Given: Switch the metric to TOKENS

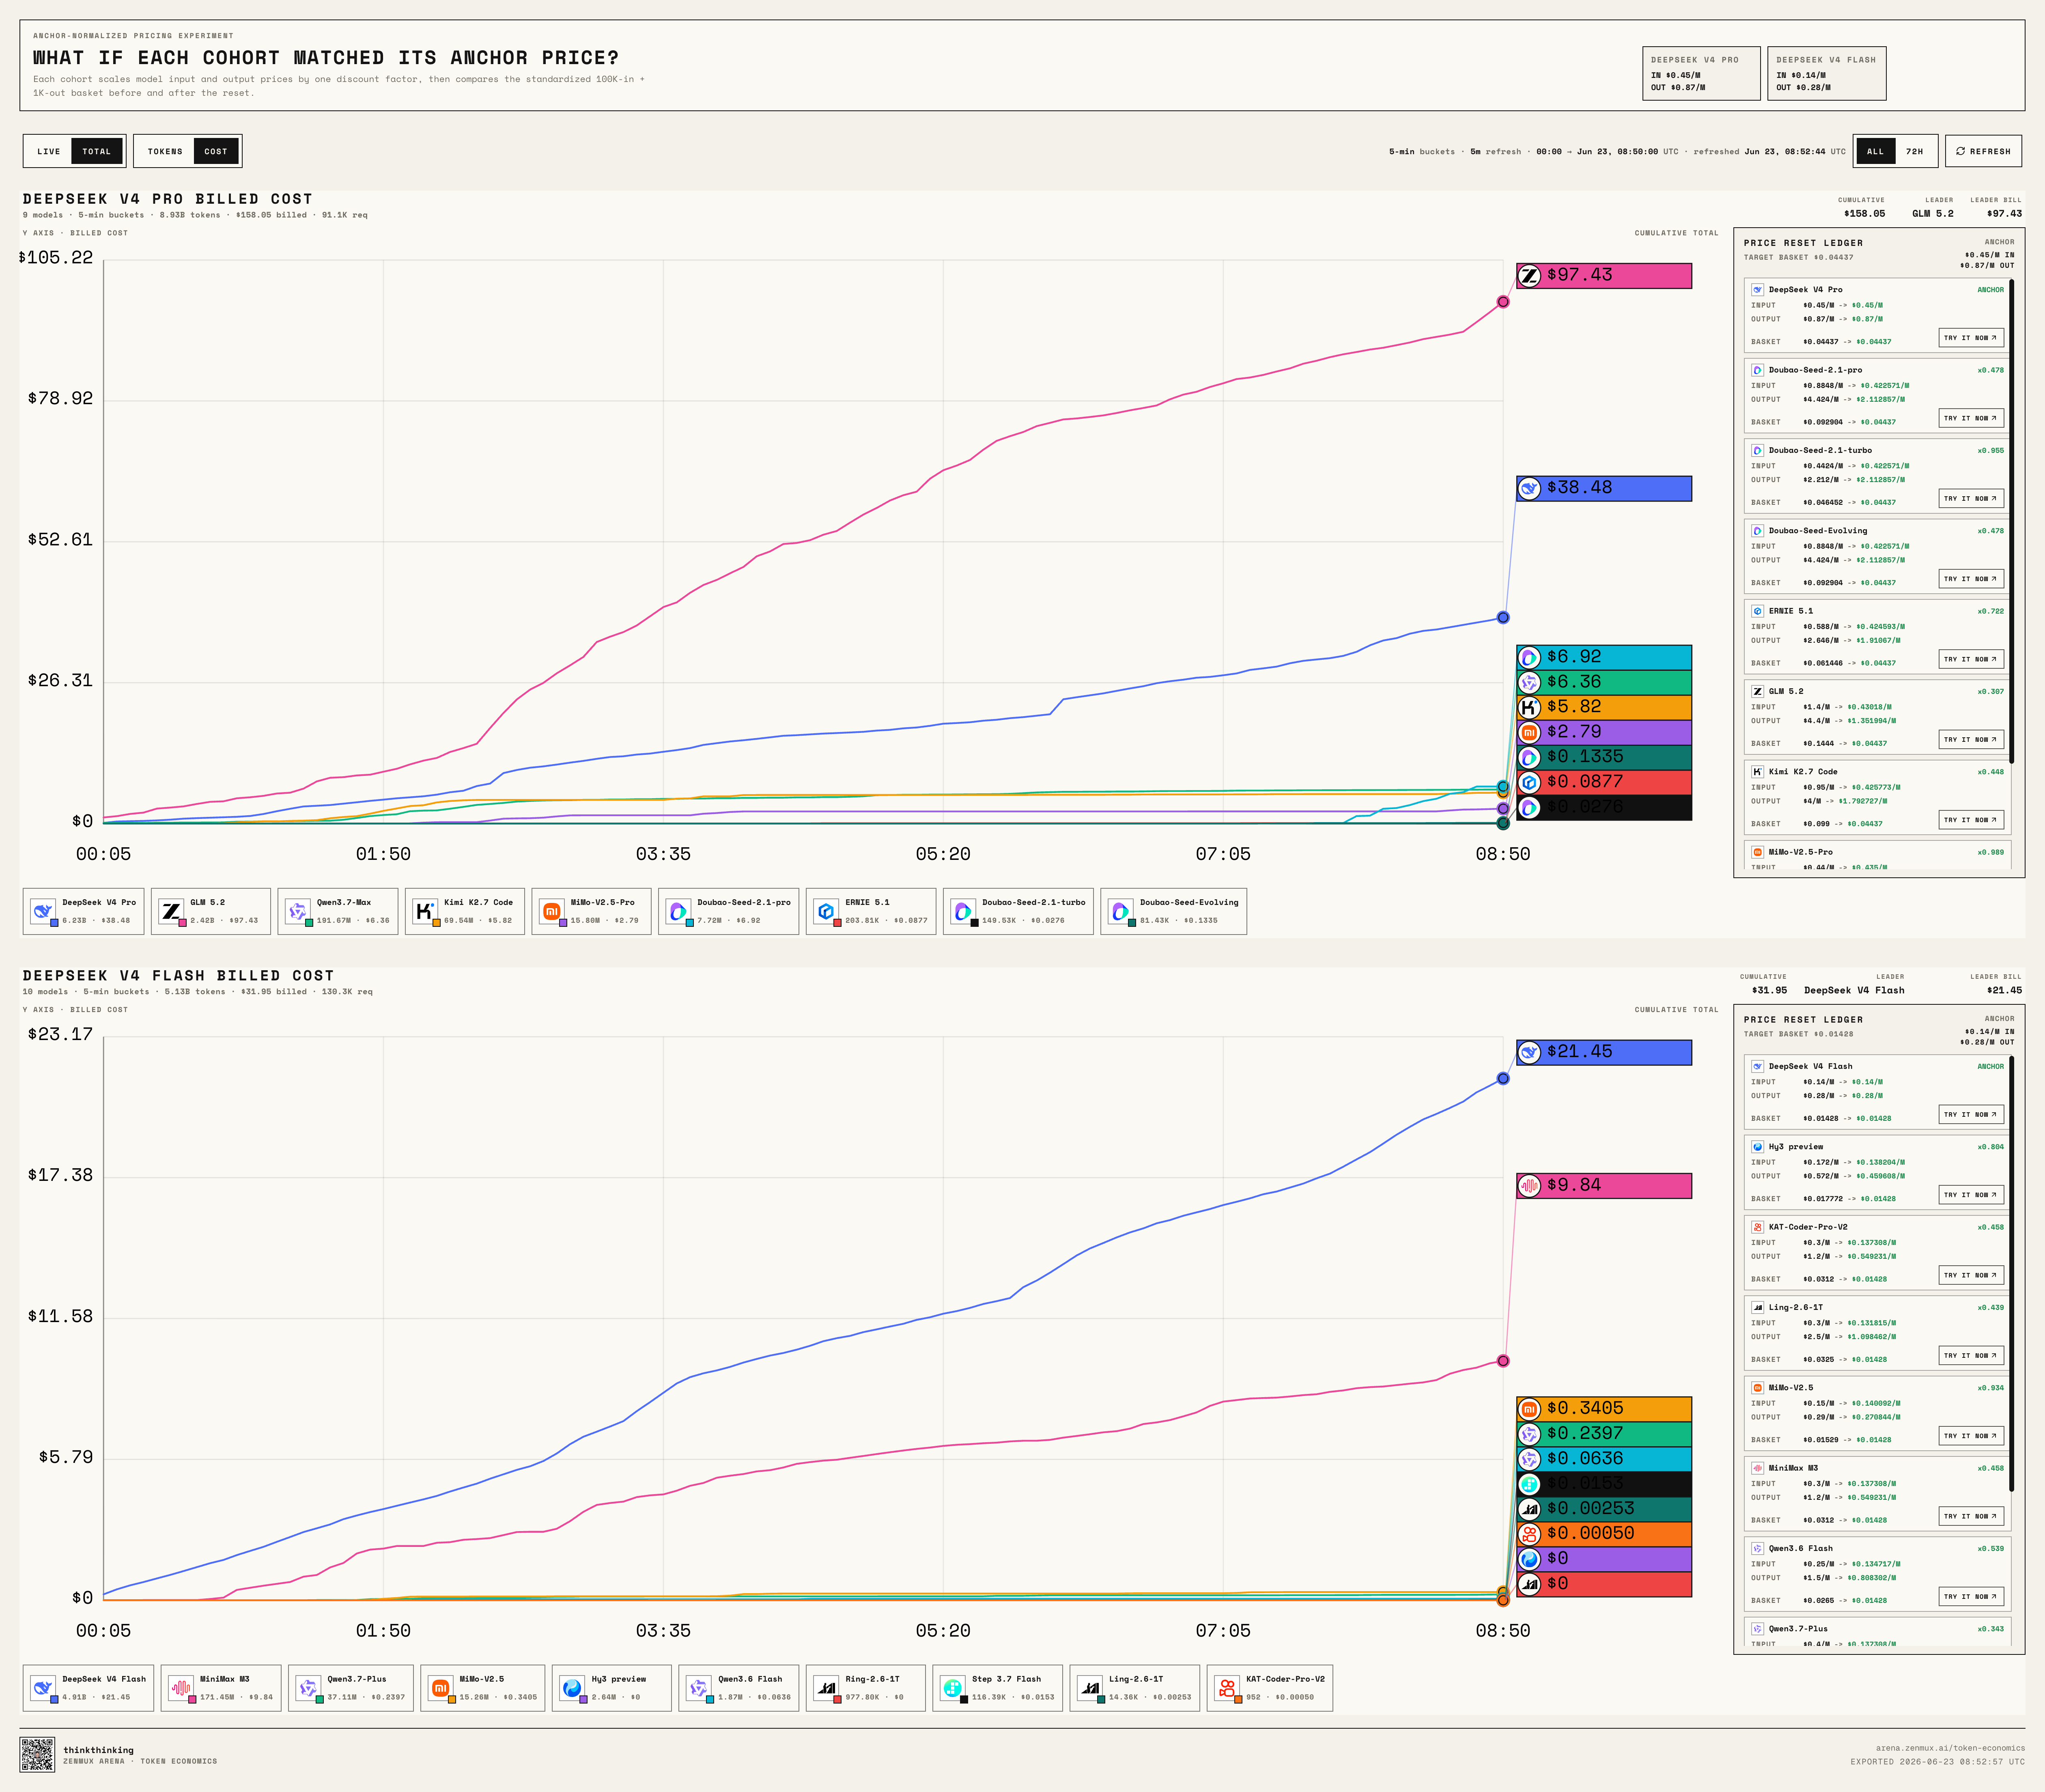Looking at the screenshot, I should point(165,151).
